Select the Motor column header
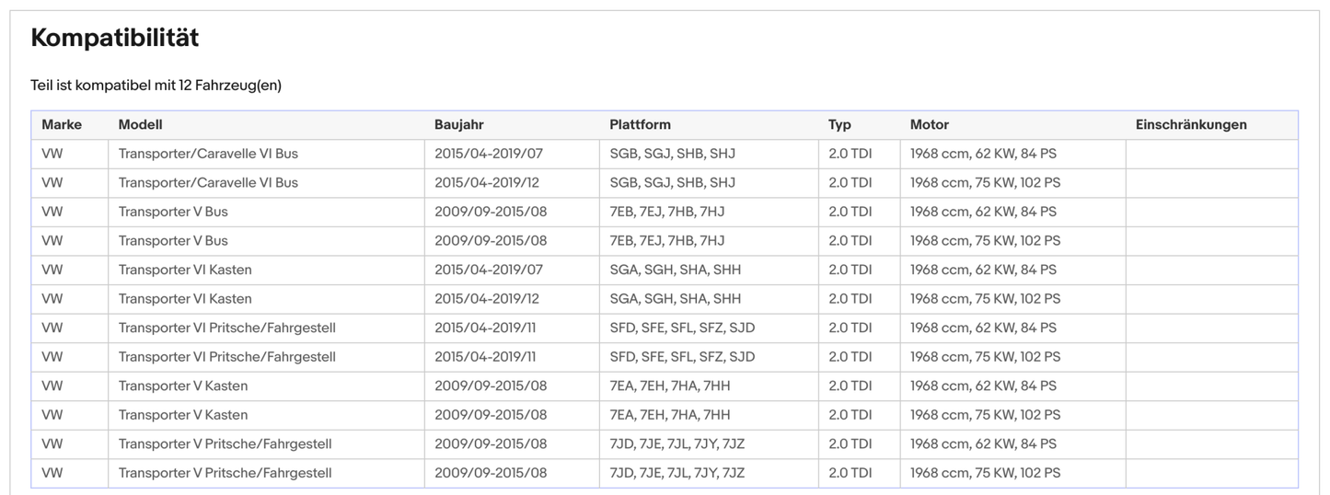Viewport: 1330px width, 495px height. click(929, 124)
